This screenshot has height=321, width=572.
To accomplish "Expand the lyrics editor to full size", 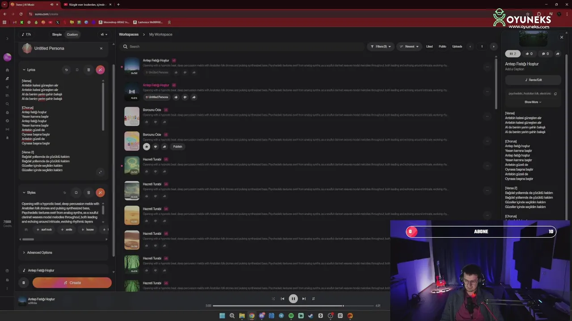I will click(100, 172).
